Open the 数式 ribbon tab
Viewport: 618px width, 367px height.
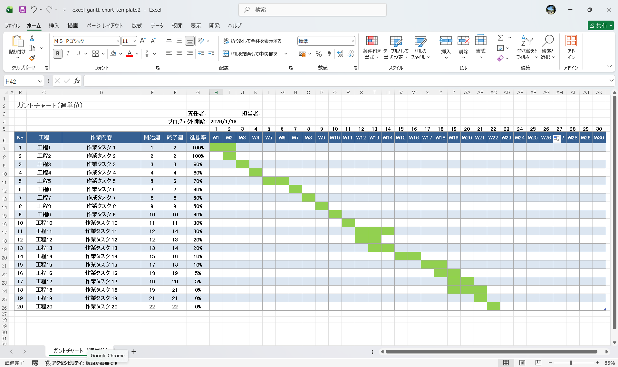(137, 26)
